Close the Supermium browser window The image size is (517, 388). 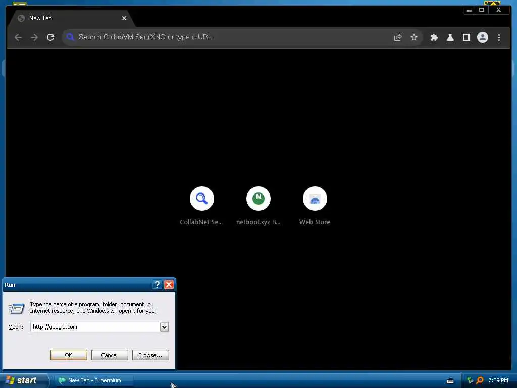pyautogui.click(x=498, y=10)
